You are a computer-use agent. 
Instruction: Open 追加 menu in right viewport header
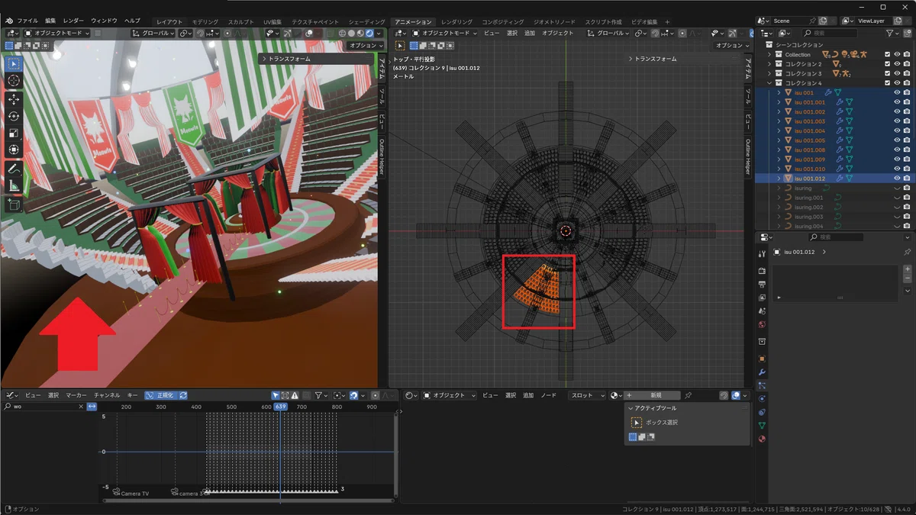pyautogui.click(x=528, y=34)
